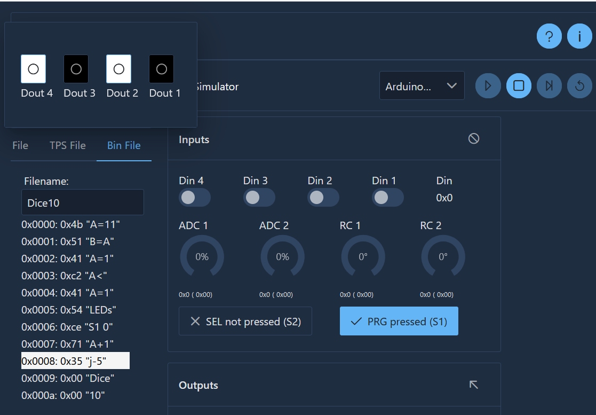The height and width of the screenshot is (415, 596).
Task: Turn on the Din 1 switch
Action: pyautogui.click(x=387, y=198)
